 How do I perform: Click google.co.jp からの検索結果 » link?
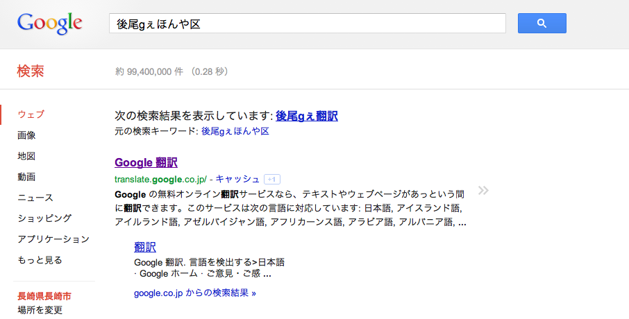tap(195, 293)
